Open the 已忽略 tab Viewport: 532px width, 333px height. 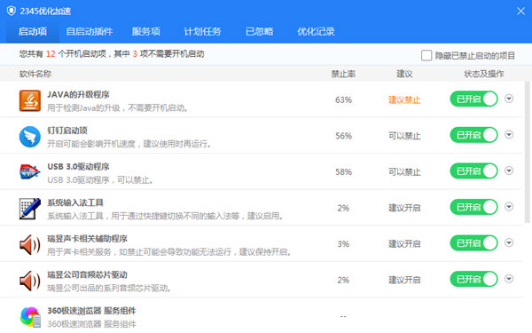coord(259,32)
